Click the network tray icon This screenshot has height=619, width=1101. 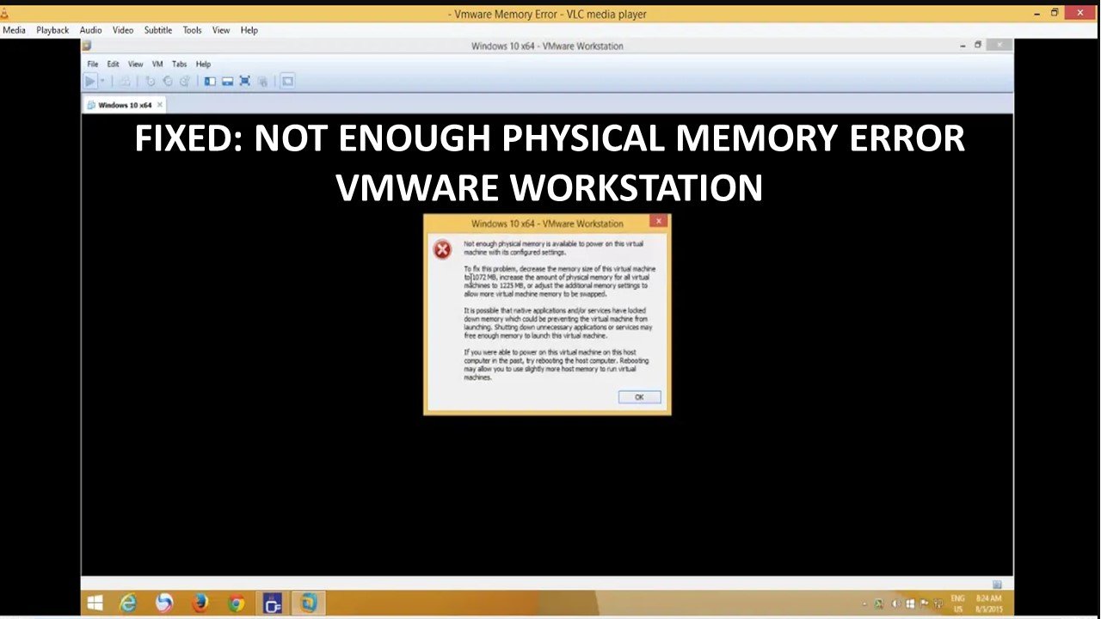[x=938, y=604]
